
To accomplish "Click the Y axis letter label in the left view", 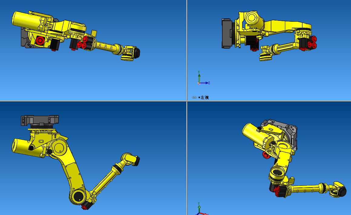I will [199, 71].
